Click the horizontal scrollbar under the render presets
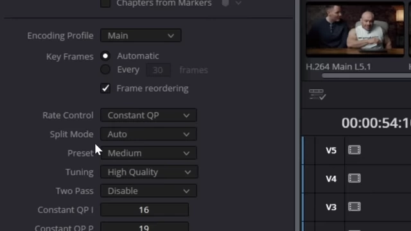 [367, 76]
